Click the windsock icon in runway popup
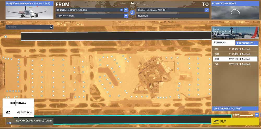Image resolution: width=261 pixels, height=129 pixels. (x=18, y=112)
